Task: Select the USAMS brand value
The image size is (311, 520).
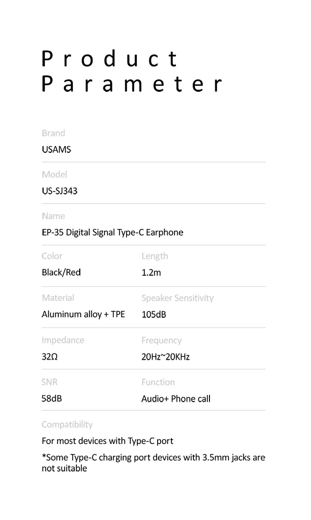Action: 56,150
